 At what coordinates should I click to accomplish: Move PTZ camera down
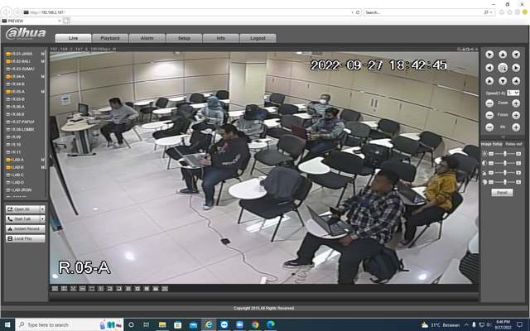(x=503, y=81)
